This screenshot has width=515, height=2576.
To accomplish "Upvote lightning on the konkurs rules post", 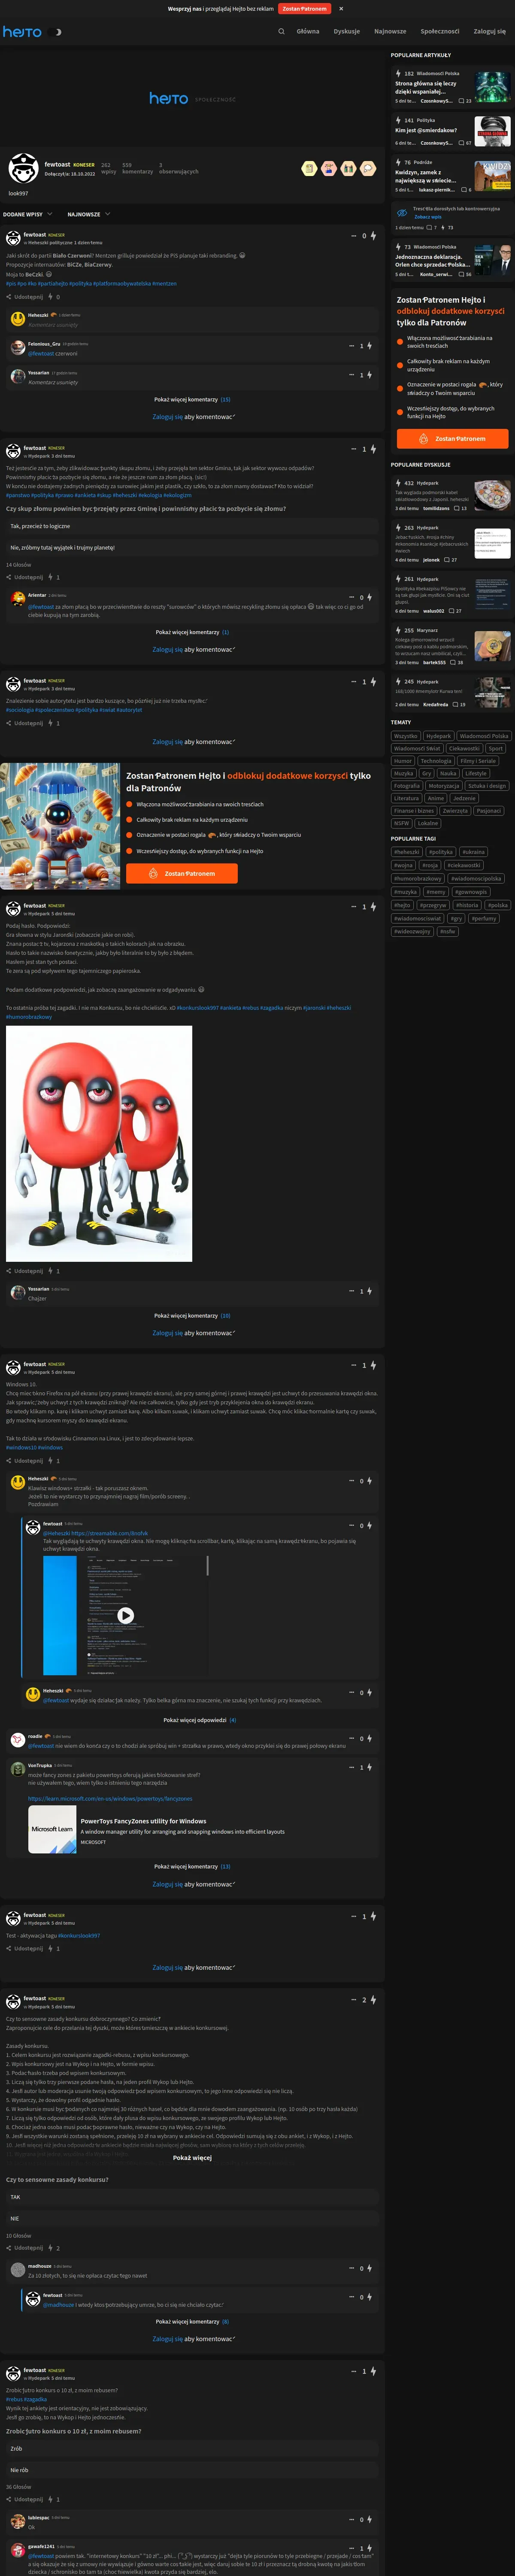I will point(373,2000).
